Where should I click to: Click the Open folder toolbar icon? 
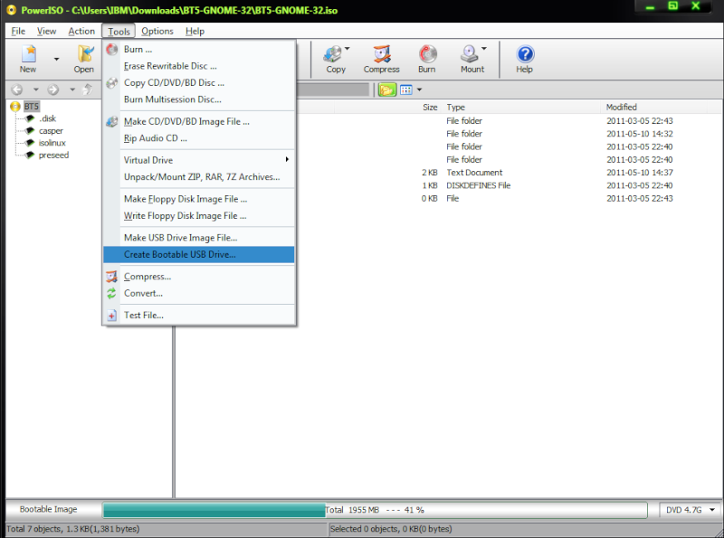point(84,54)
